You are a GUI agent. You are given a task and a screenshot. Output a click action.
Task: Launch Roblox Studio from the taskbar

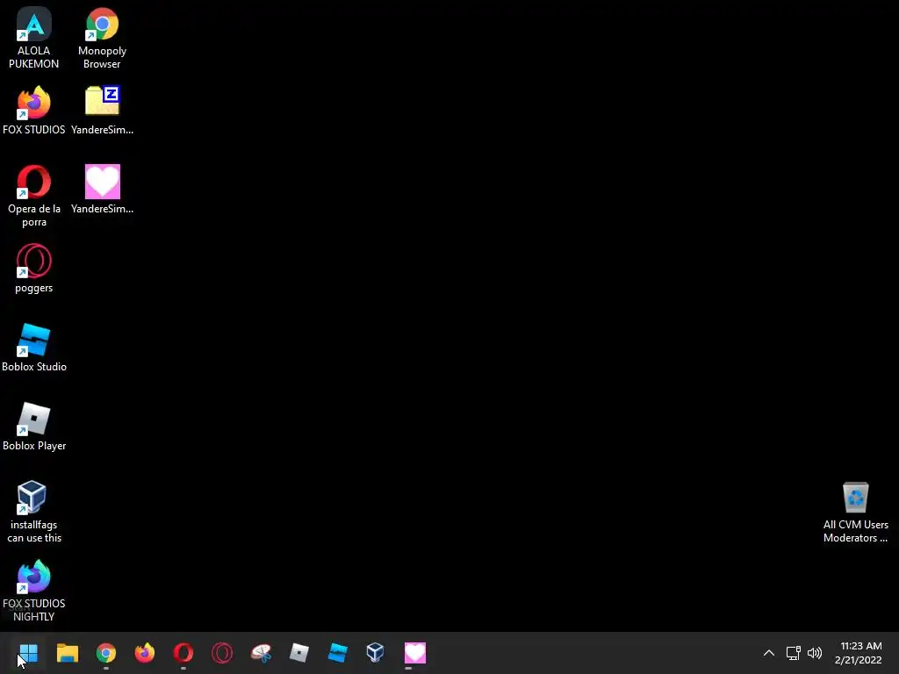(x=338, y=653)
